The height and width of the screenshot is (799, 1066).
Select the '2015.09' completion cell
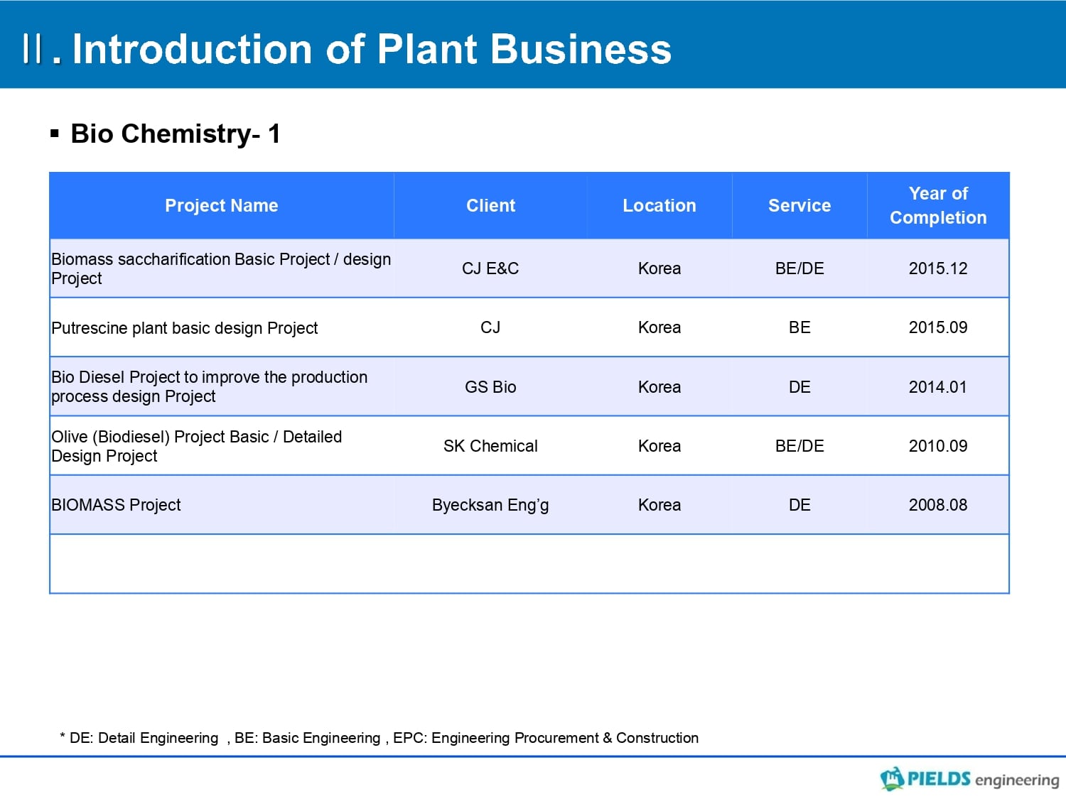point(938,327)
